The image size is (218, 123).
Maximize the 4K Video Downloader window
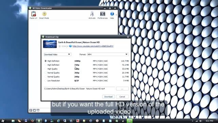coord(110,8)
